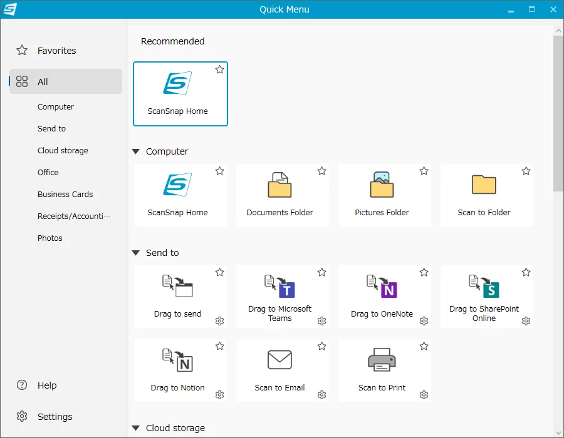Click the Drag to OneNote icon
The image size is (564, 438).
[x=382, y=286]
